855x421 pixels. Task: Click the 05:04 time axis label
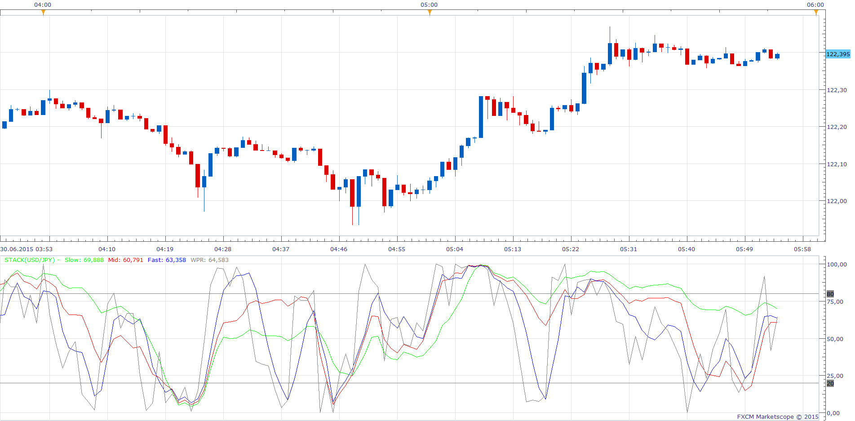[455, 249]
